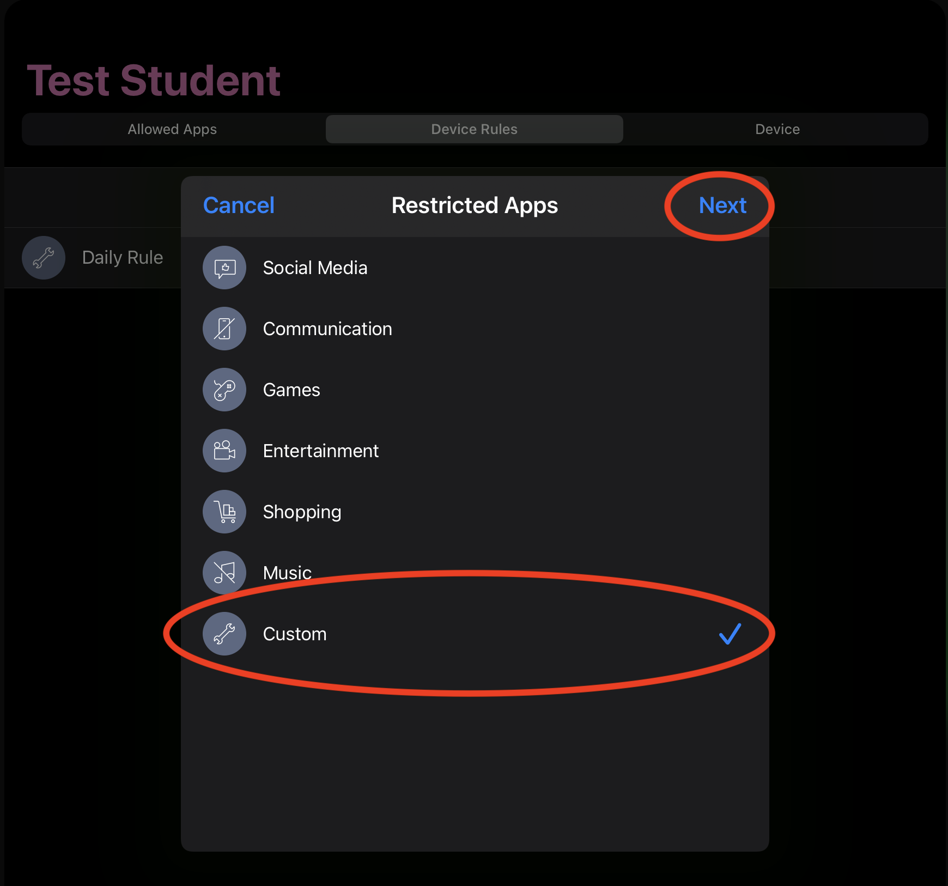
Task: Choose the Shopping category label
Action: coord(302,512)
